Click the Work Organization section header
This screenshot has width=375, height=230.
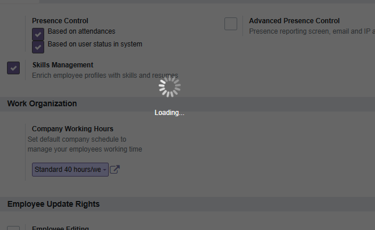point(42,103)
